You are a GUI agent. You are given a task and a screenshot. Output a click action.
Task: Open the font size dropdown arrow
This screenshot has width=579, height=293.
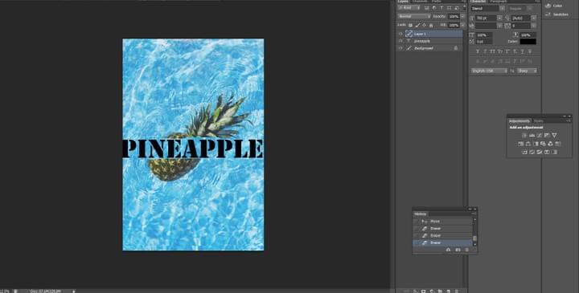499,18
